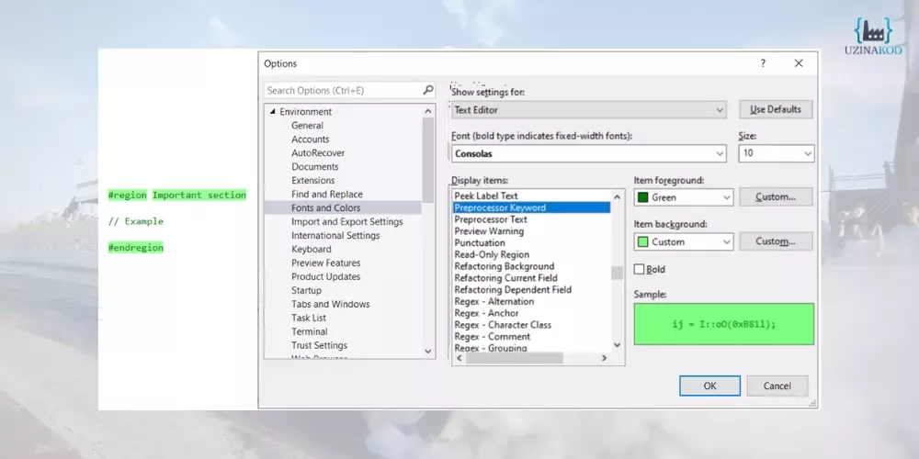Collapse the Environment tree node
919x459 pixels.
click(x=273, y=112)
